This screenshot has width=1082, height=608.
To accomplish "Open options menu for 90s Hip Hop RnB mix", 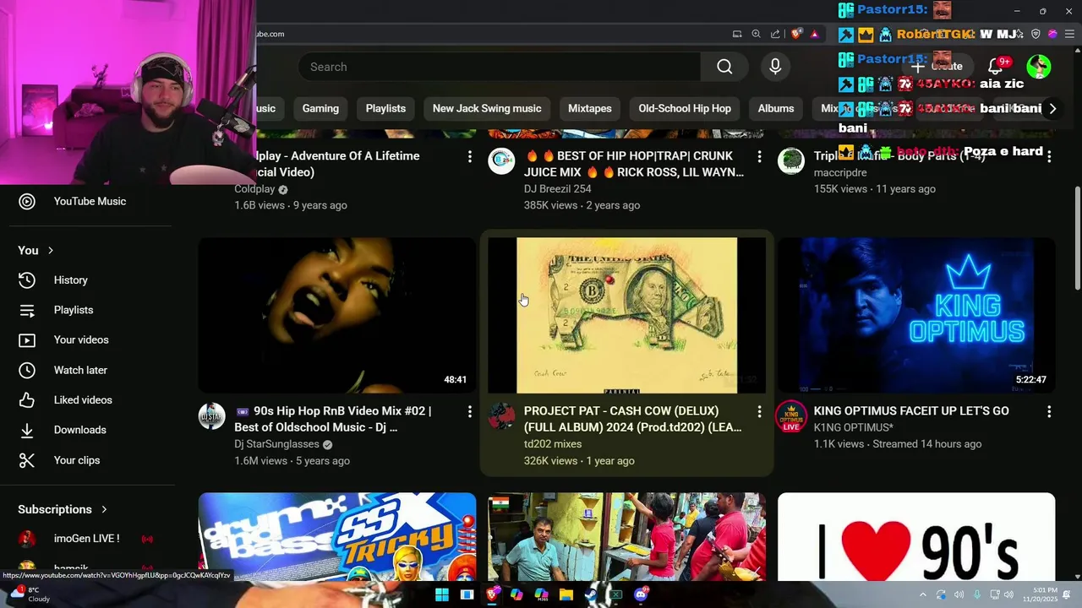I will coord(470,411).
